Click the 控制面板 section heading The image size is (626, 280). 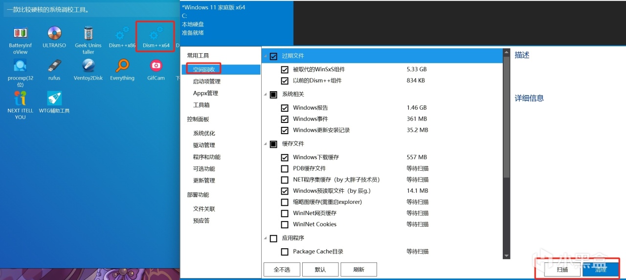click(x=198, y=119)
